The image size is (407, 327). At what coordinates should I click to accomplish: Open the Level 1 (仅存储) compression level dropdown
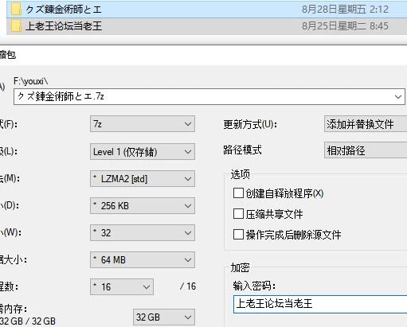pos(143,152)
